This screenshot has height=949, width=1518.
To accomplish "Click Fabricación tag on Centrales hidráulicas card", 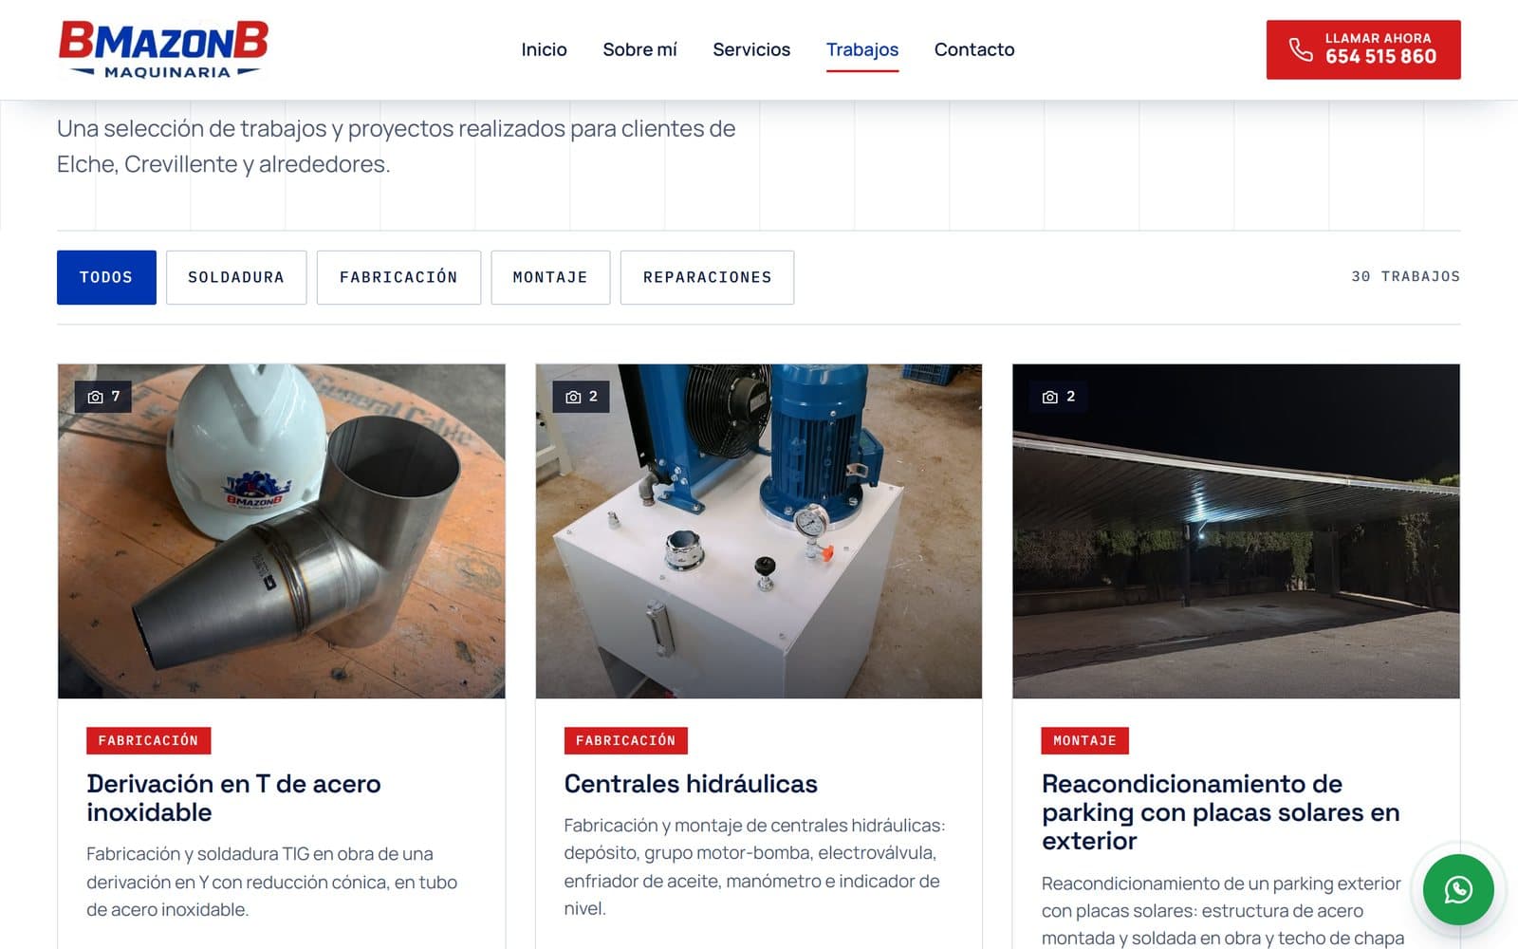I will pyautogui.click(x=626, y=740).
